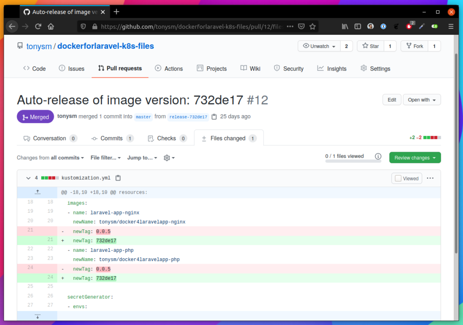Open the Issues tab
463x325 pixels.
pos(71,69)
